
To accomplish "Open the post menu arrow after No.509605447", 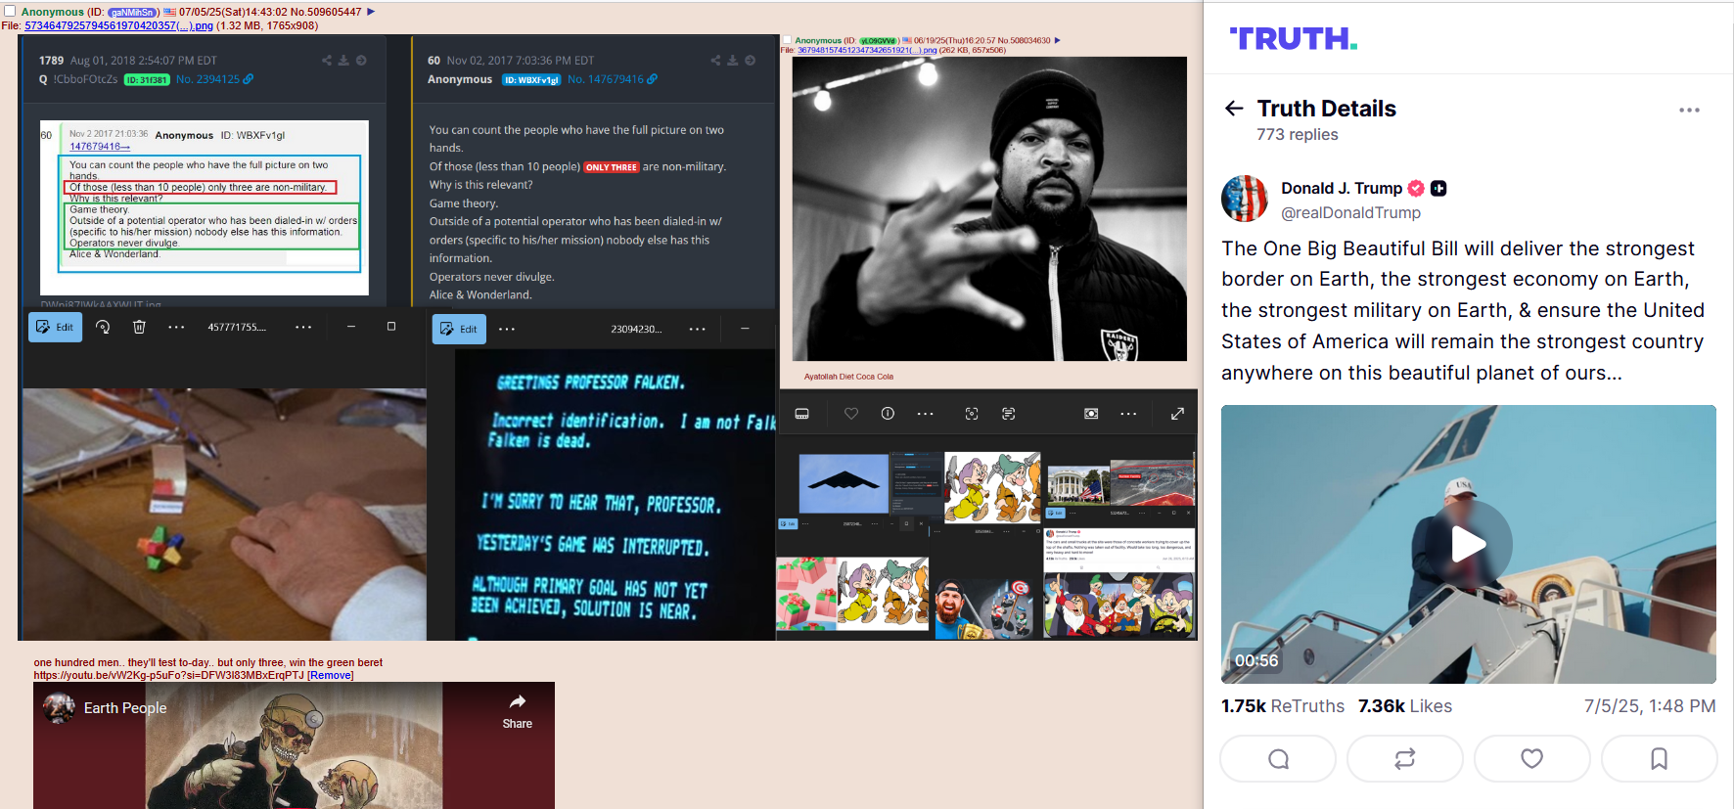I will coord(371,12).
